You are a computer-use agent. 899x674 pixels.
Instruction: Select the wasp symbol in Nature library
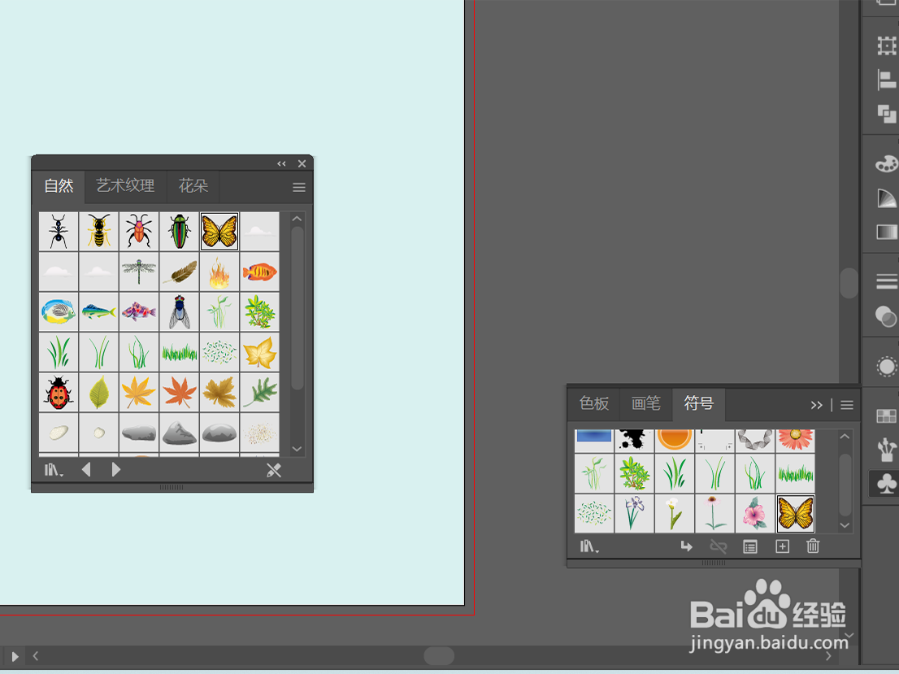point(98,231)
